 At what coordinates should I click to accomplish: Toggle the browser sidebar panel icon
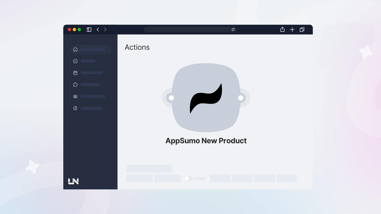coord(89,29)
